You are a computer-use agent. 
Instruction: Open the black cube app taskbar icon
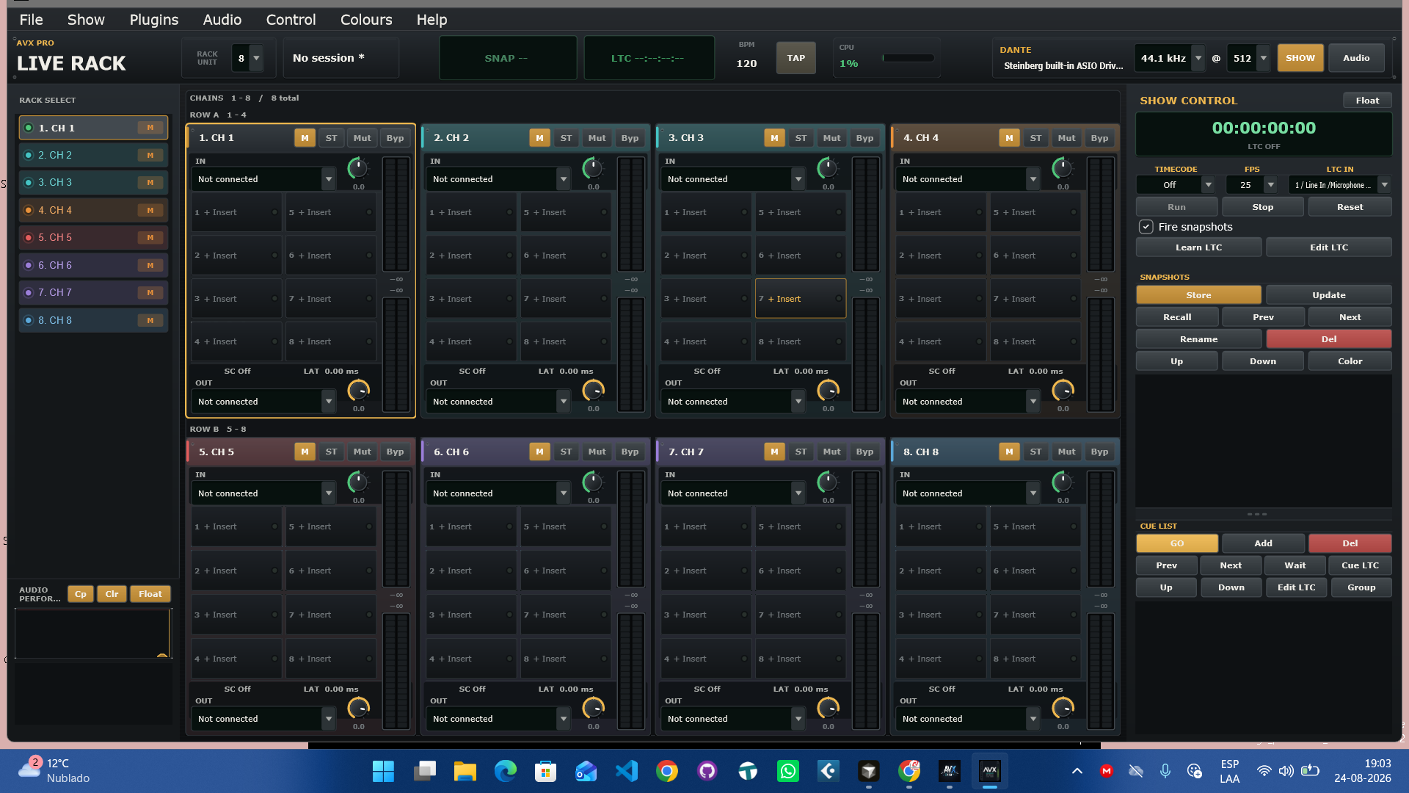tap(869, 771)
